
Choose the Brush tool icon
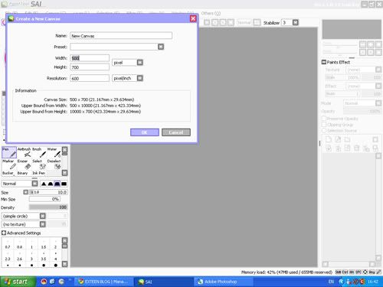pos(39,152)
